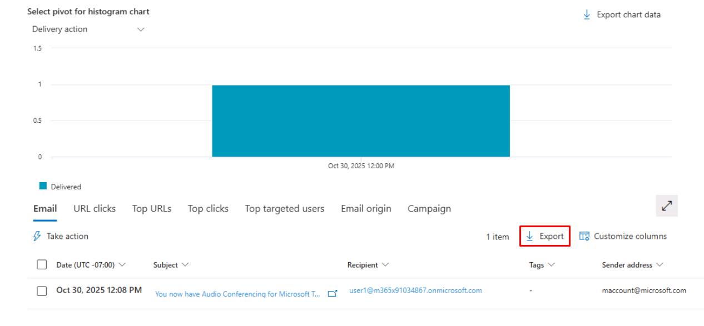704x326 pixels.
Task: Open email in new window icon
Action: coord(333,294)
